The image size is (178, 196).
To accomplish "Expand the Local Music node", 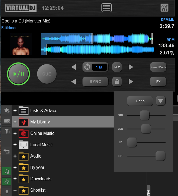I will [15, 145].
